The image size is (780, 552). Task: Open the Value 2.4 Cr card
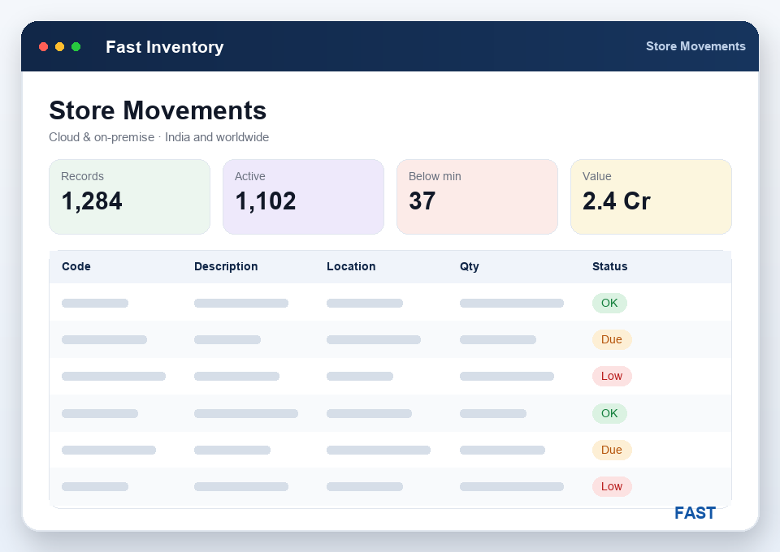[x=651, y=196]
